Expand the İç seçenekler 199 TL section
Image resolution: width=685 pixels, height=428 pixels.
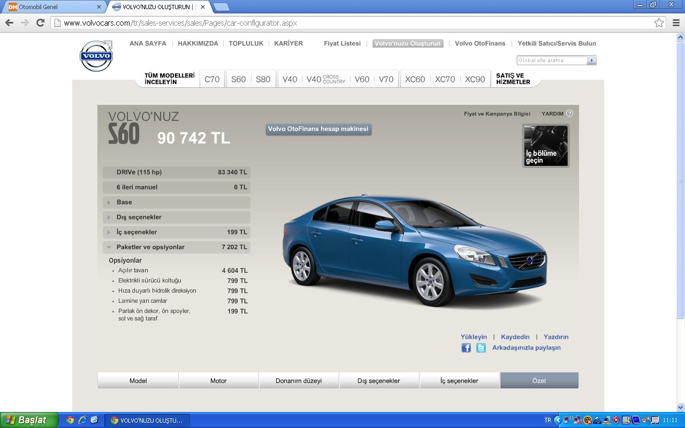177,232
